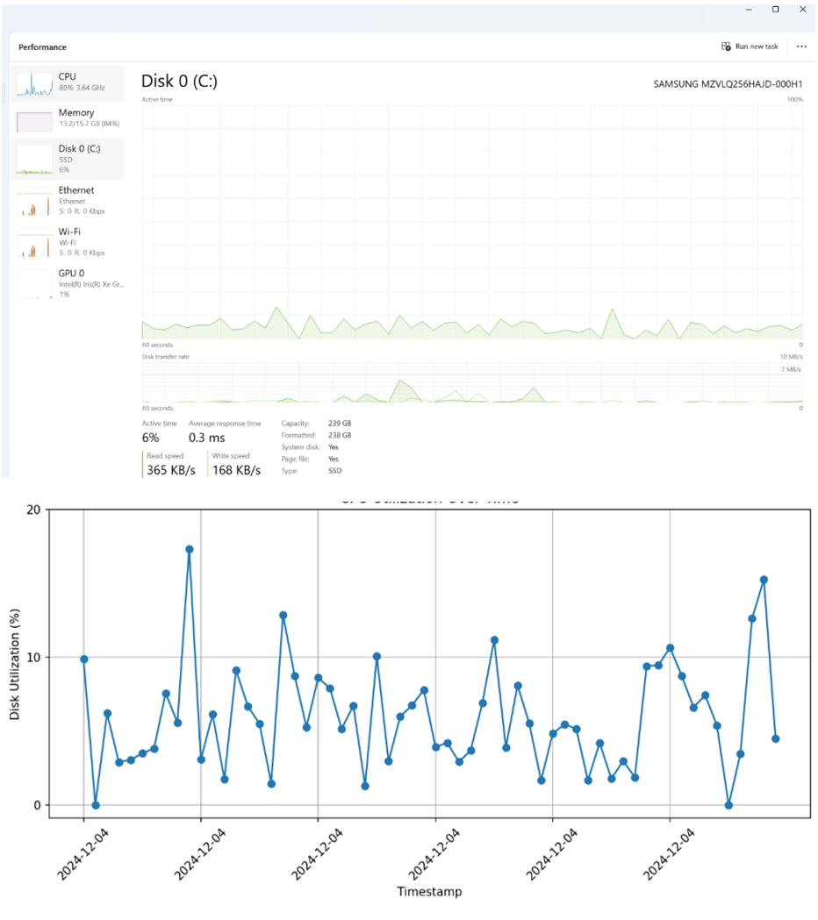This screenshot has width=818, height=920.
Task: Click the y-axis tick label 10
Action: [33, 657]
